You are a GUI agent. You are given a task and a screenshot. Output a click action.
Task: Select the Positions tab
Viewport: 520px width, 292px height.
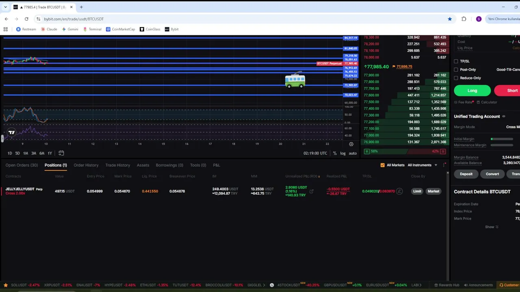56,165
